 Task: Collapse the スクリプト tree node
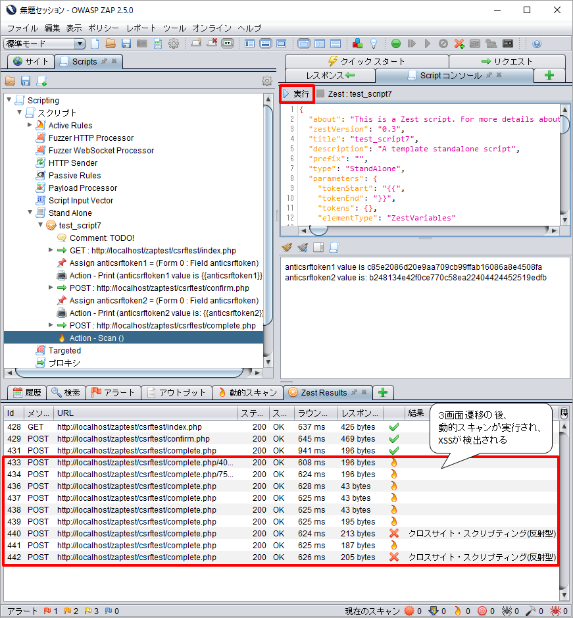tap(19, 113)
